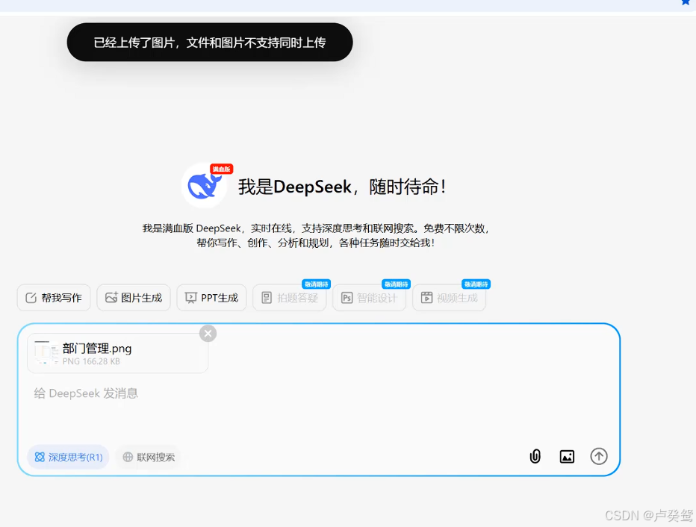Click the send arrow icon
This screenshot has height=527, width=696.
click(x=599, y=456)
